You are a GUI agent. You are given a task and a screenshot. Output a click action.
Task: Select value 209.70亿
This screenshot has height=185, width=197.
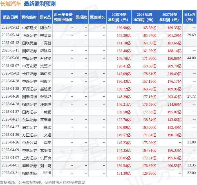pyautogui.click(x=174, y=66)
